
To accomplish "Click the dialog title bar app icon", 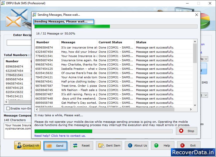I will pos(34,15).
